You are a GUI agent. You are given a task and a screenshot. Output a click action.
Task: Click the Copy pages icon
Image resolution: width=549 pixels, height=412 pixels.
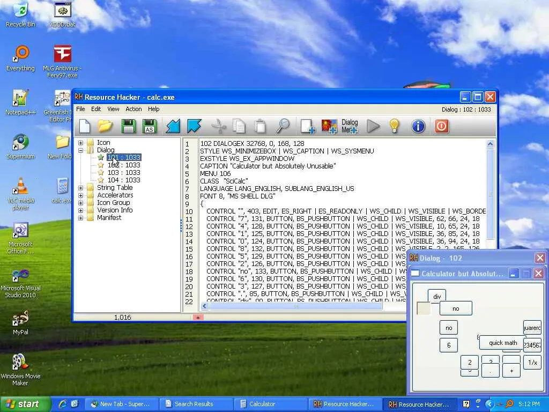239,126
